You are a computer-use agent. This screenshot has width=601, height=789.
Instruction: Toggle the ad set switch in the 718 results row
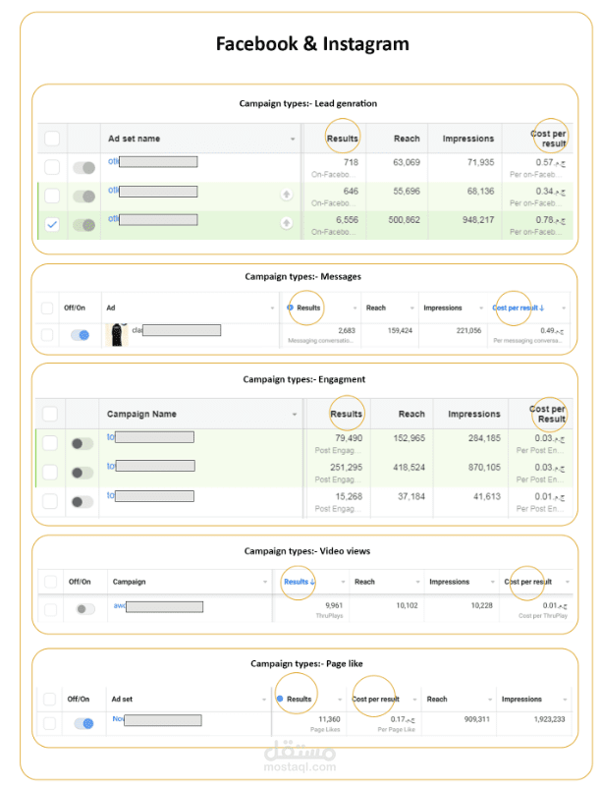click(x=84, y=168)
